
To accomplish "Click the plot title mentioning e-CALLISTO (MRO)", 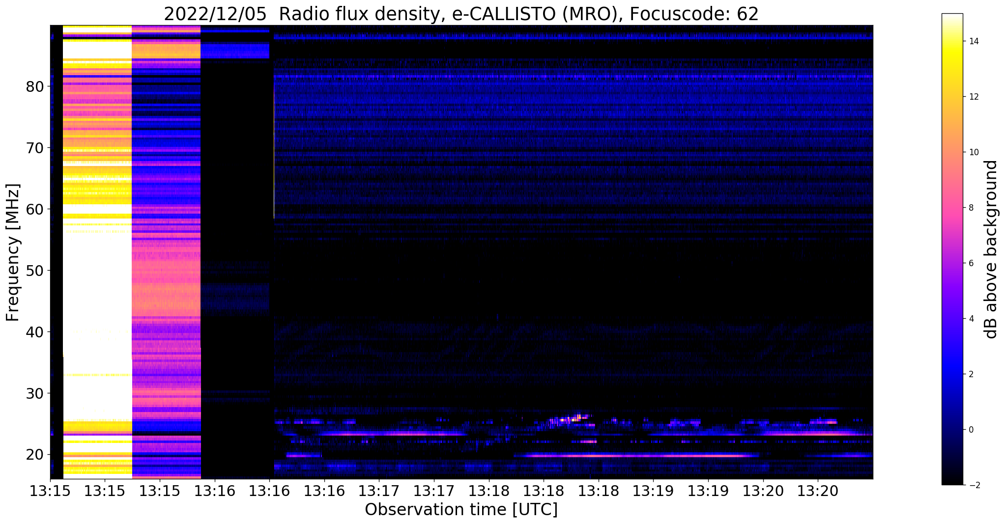I will [x=461, y=14].
